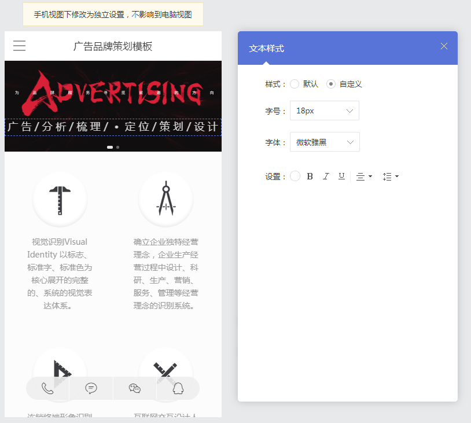Click the compass drawing tool icon
This screenshot has height=423, width=471.
[x=166, y=200]
